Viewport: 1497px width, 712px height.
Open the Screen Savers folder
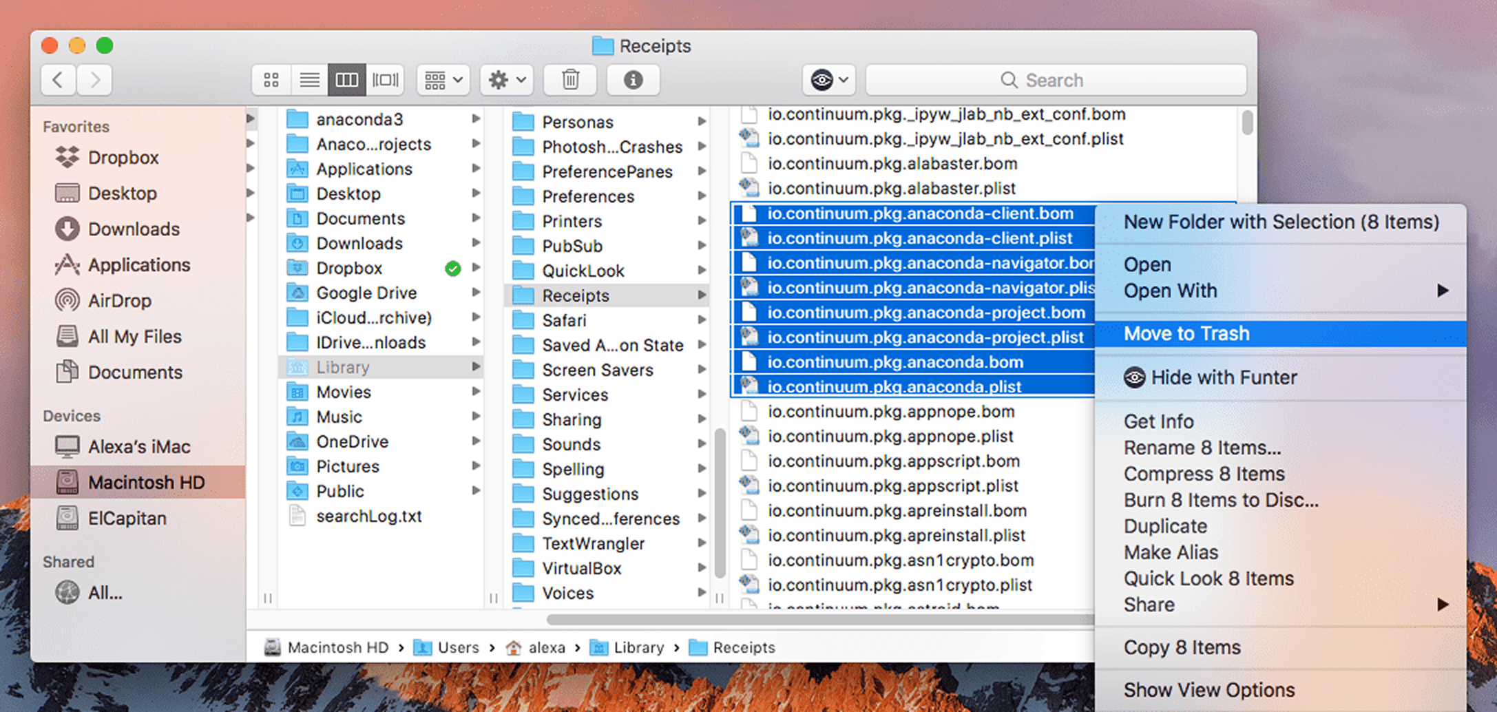click(597, 370)
